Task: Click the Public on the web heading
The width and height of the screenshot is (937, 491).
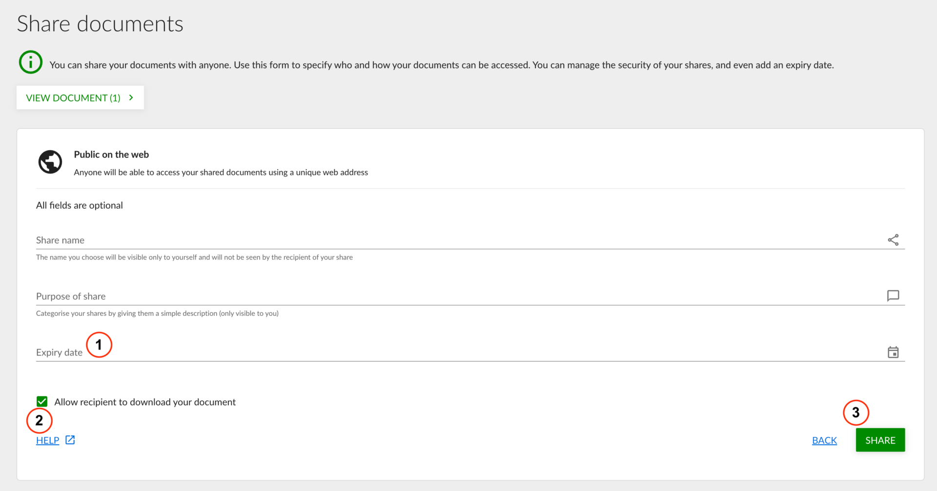Action: (x=111, y=155)
